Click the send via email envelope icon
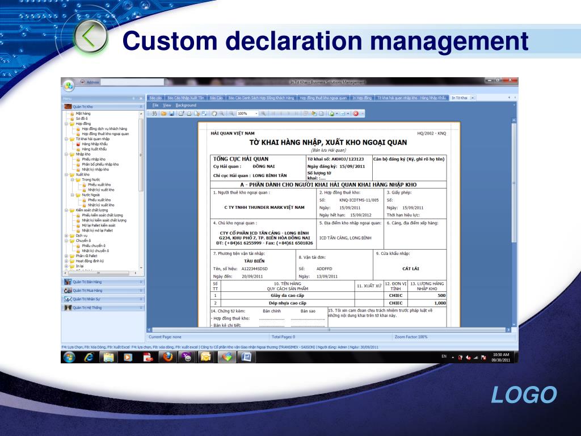The width and height of the screenshot is (581, 436). (343, 114)
